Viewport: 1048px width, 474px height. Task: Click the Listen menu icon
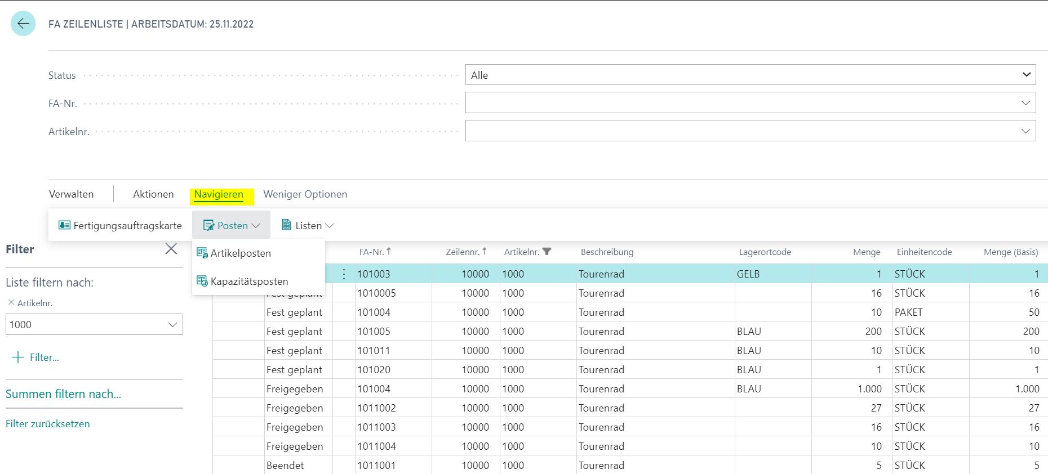click(286, 225)
